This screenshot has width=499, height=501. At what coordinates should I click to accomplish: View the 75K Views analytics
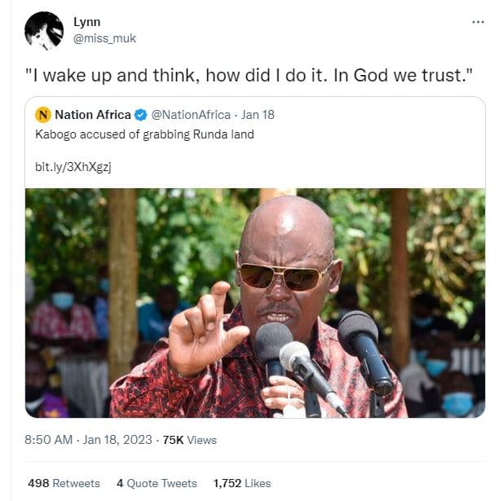pos(190,440)
